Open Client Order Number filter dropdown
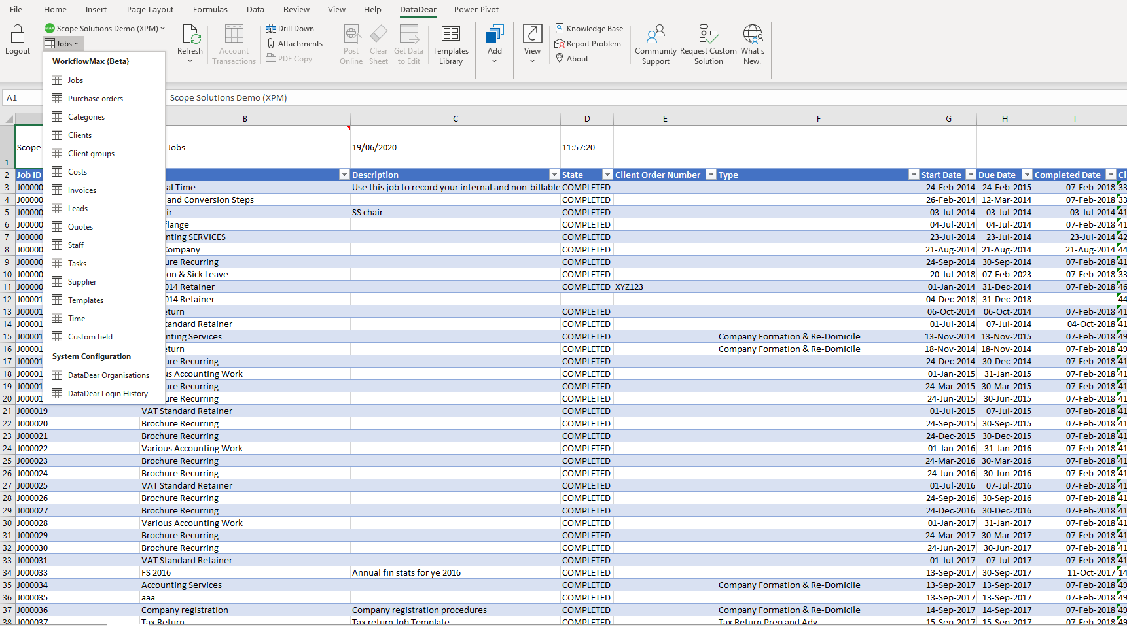 click(x=711, y=175)
